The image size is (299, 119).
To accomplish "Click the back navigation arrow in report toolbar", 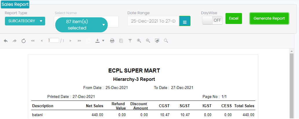I will 6,41.
